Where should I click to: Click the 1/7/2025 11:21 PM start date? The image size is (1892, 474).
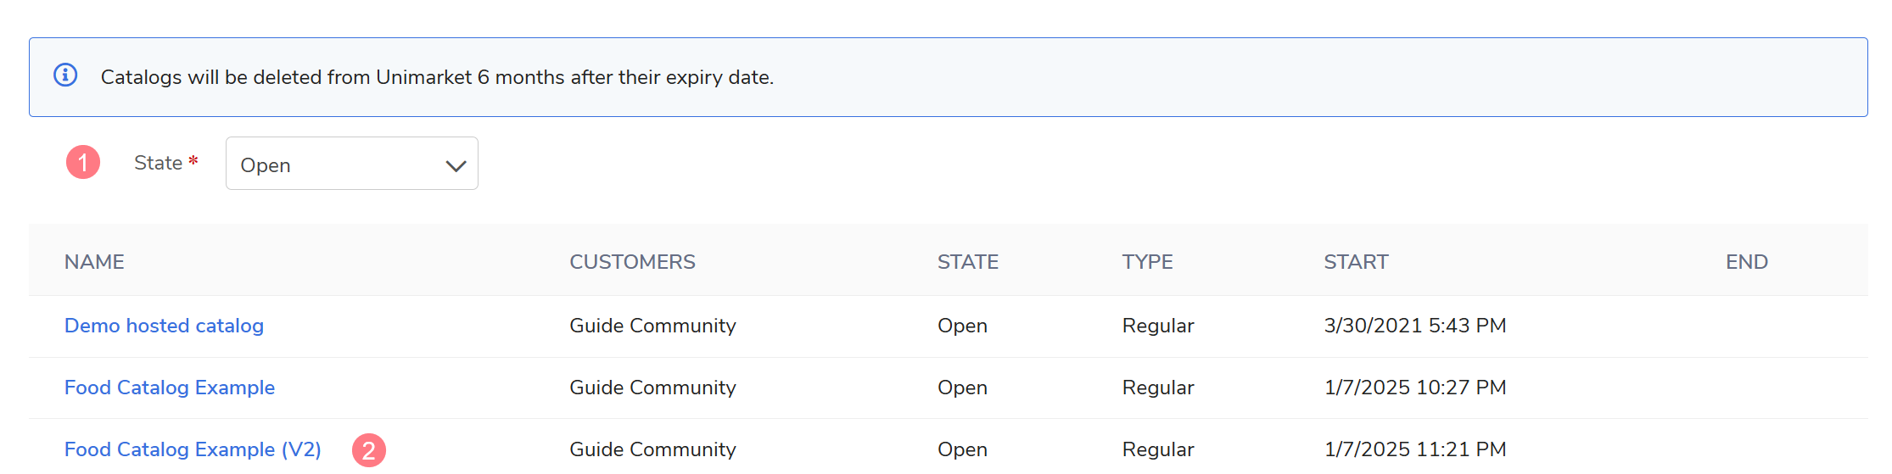pyautogui.click(x=1414, y=449)
